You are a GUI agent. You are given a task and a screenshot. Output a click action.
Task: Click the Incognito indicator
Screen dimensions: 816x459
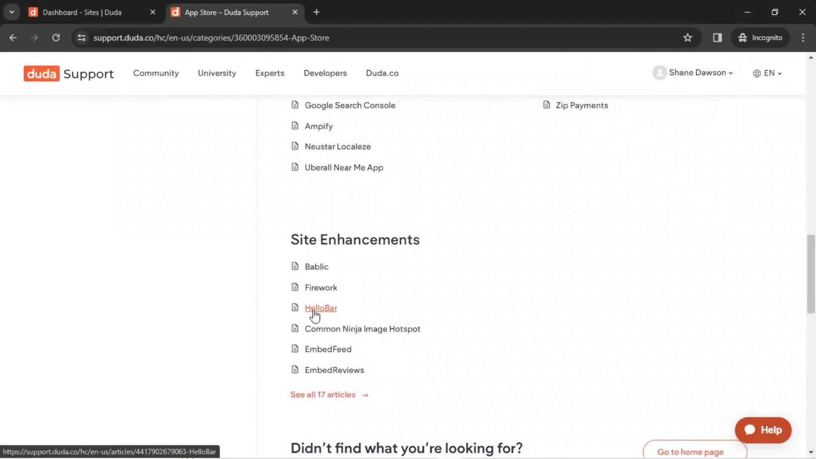(x=760, y=38)
